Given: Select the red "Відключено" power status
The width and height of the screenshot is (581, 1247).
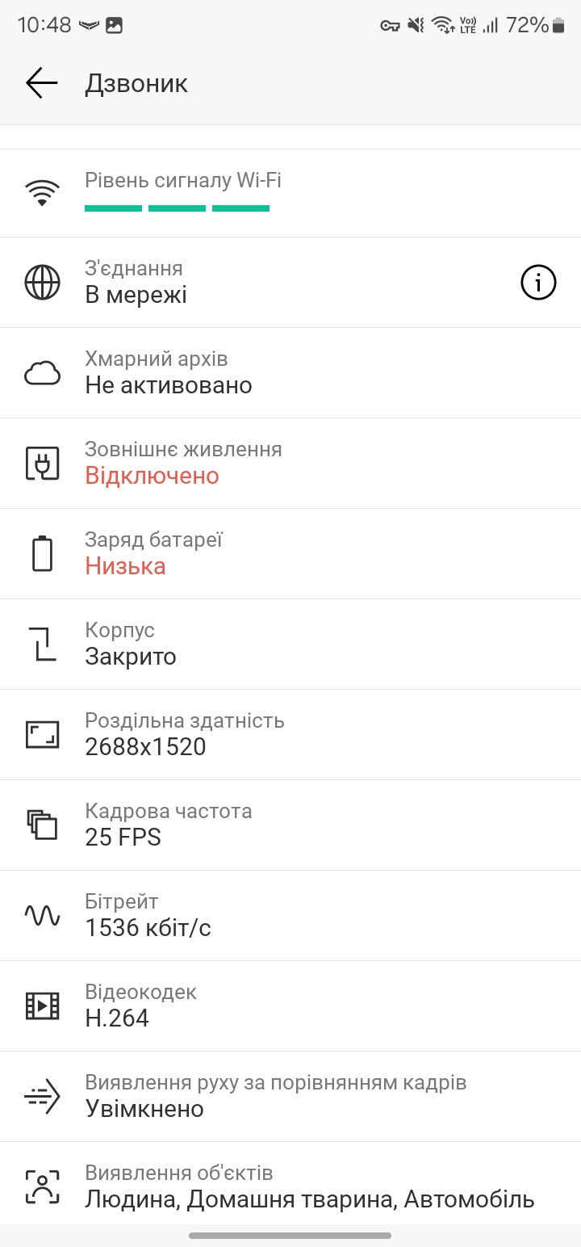Looking at the screenshot, I should click(153, 476).
